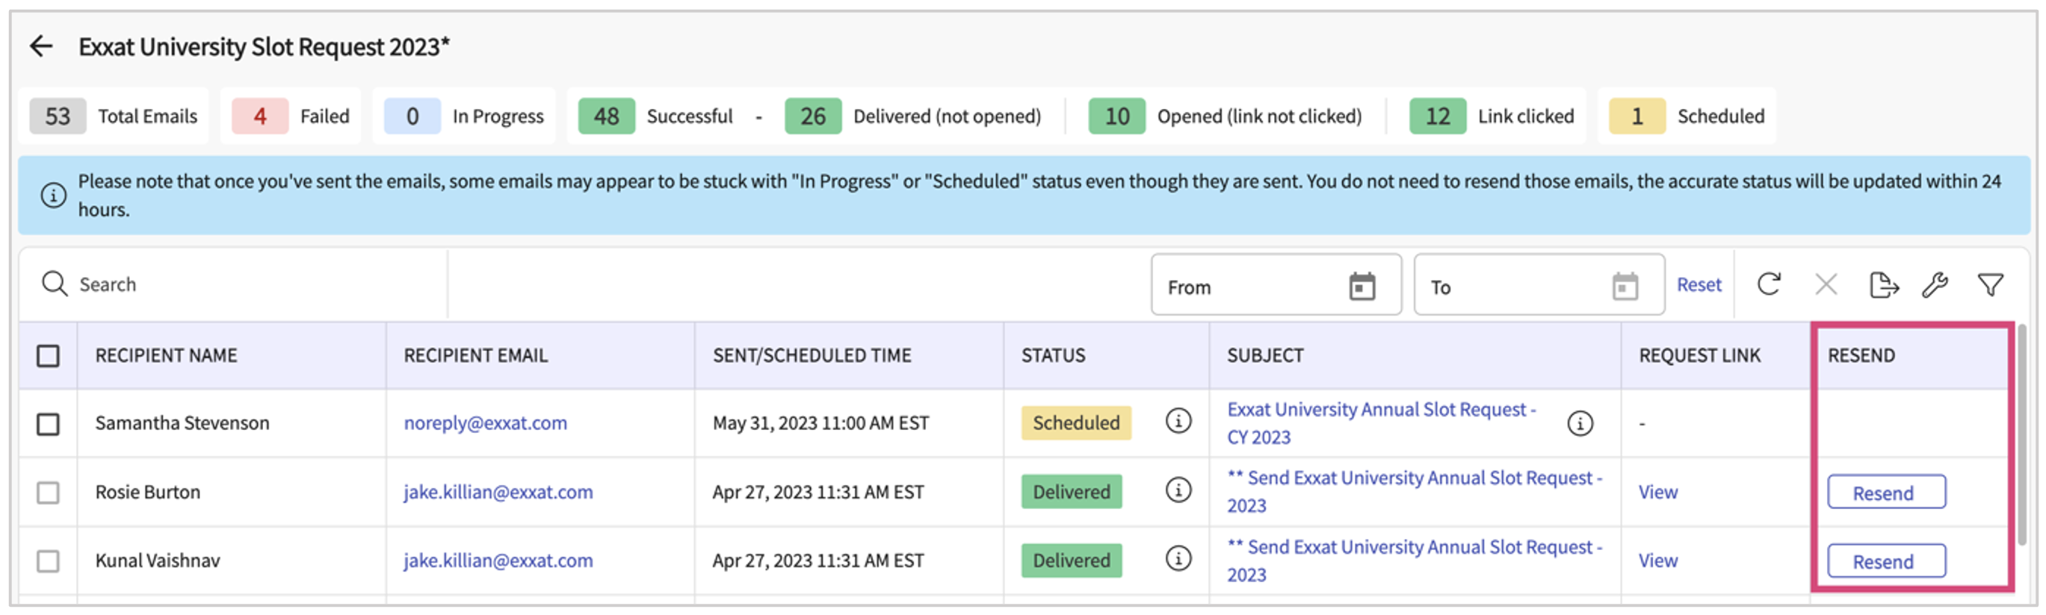Select all rows with header checkbox
This screenshot has width=2046, height=615.
click(48, 355)
